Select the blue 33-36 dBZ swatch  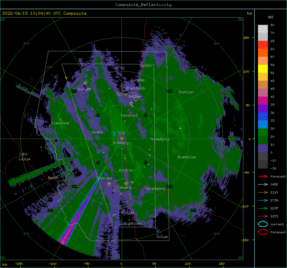(263, 116)
